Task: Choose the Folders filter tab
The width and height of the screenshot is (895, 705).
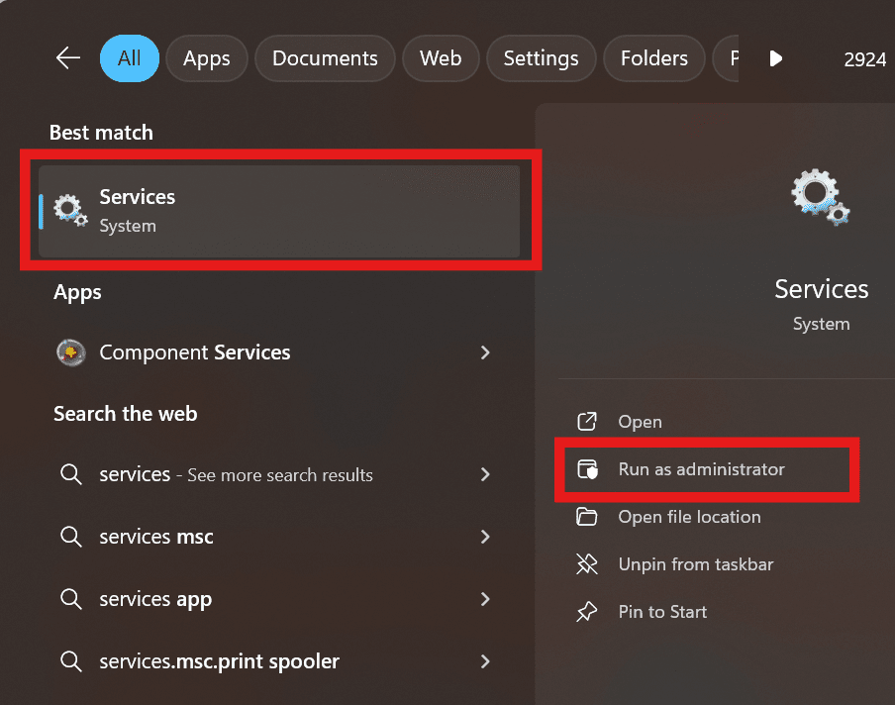Action: (653, 58)
